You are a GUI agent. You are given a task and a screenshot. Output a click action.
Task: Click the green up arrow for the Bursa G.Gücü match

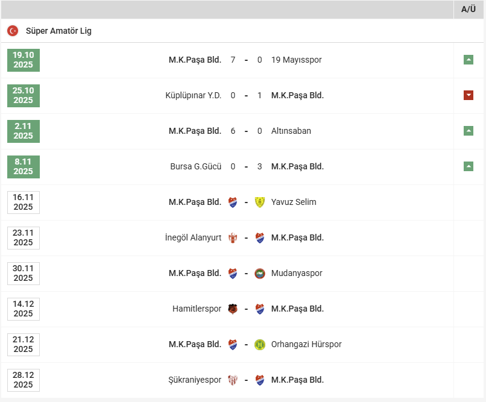pos(468,166)
